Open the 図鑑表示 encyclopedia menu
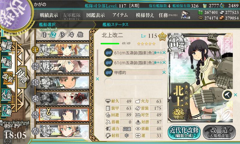This screenshot has height=144, width=240. pyautogui.click(x=95, y=15)
